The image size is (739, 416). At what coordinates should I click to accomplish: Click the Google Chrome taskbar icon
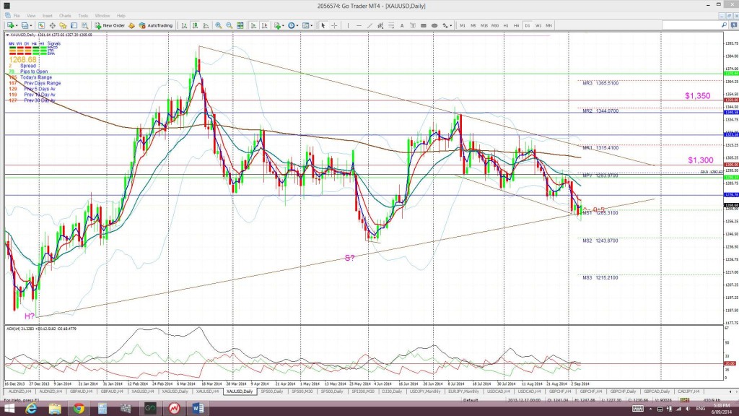click(x=79, y=409)
